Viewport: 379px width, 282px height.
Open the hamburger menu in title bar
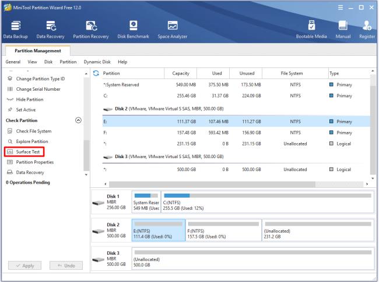(x=341, y=8)
